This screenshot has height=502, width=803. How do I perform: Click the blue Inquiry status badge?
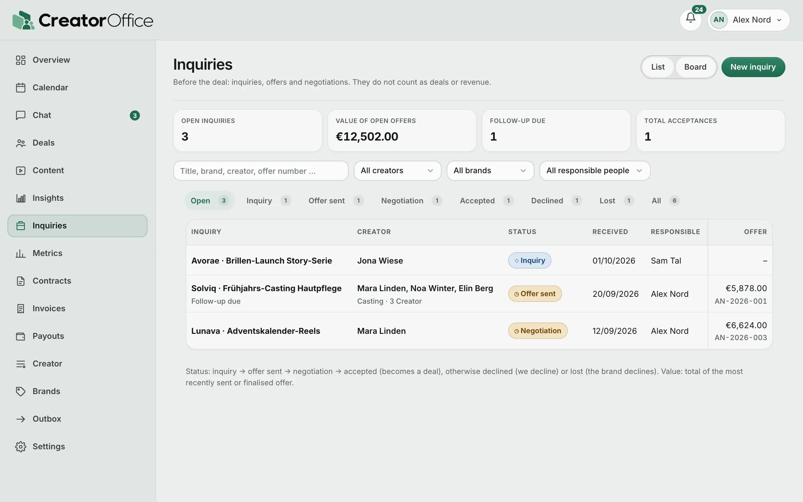[x=529, y=260]
